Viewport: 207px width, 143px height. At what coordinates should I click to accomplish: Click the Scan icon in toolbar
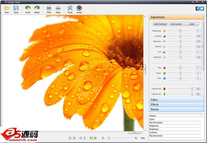(58, 8)
